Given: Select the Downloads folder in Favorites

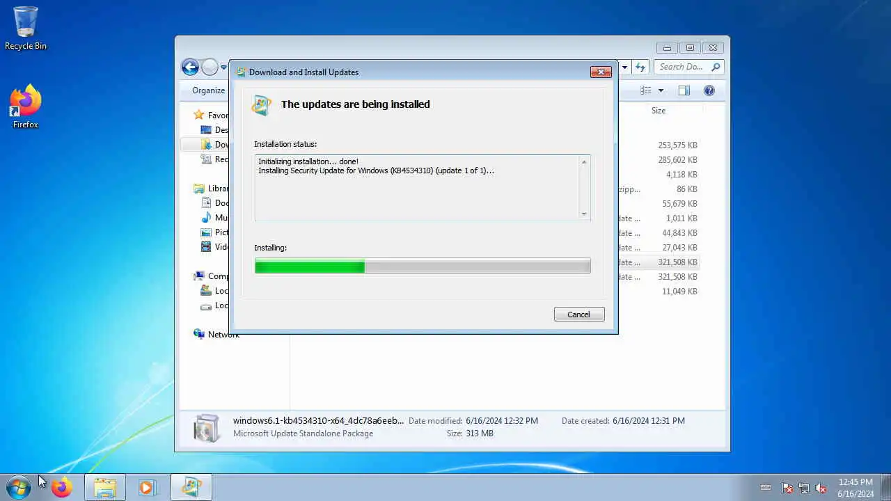Looking at the screenshot, I should pyautogui.click(x=214, y=145).
